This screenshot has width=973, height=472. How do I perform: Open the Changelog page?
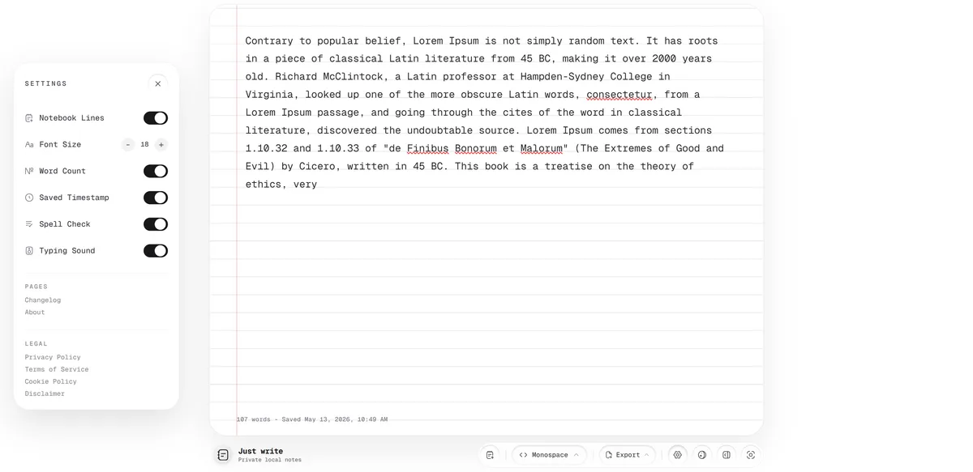tap(43, 300)
